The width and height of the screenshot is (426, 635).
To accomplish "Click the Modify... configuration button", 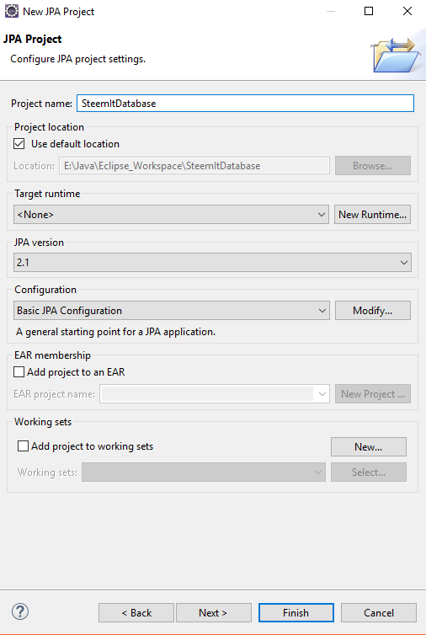I will point(373,311).
